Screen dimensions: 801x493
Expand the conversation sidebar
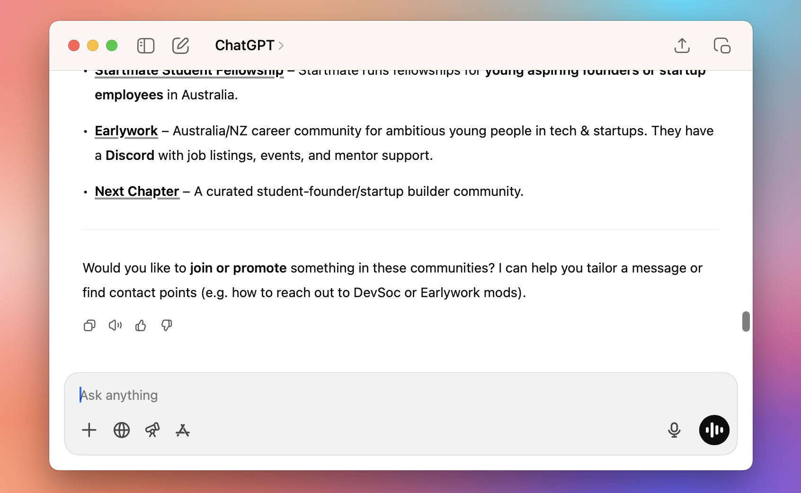click(x=145, y=45)
